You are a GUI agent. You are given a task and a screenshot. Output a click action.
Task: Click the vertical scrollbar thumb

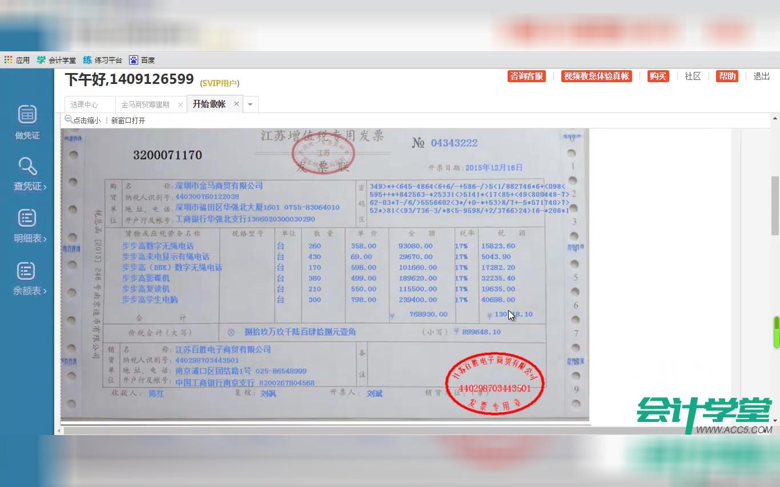coord(775,206)
